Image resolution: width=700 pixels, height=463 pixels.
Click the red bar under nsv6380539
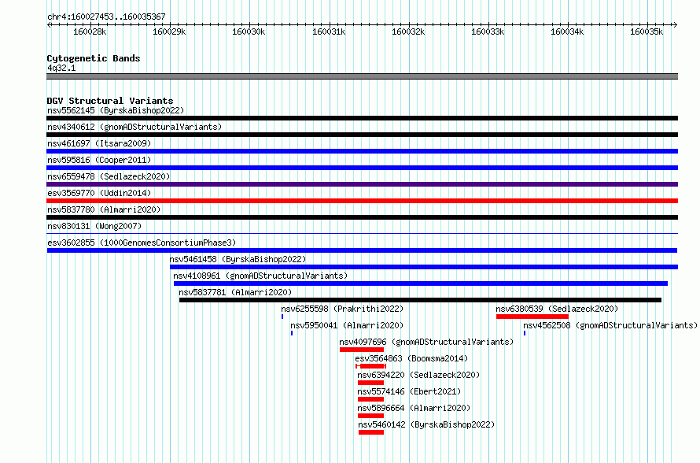[532, 317]
